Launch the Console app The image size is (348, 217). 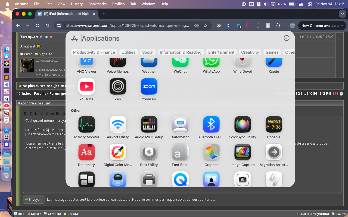(x=274, y=125)
